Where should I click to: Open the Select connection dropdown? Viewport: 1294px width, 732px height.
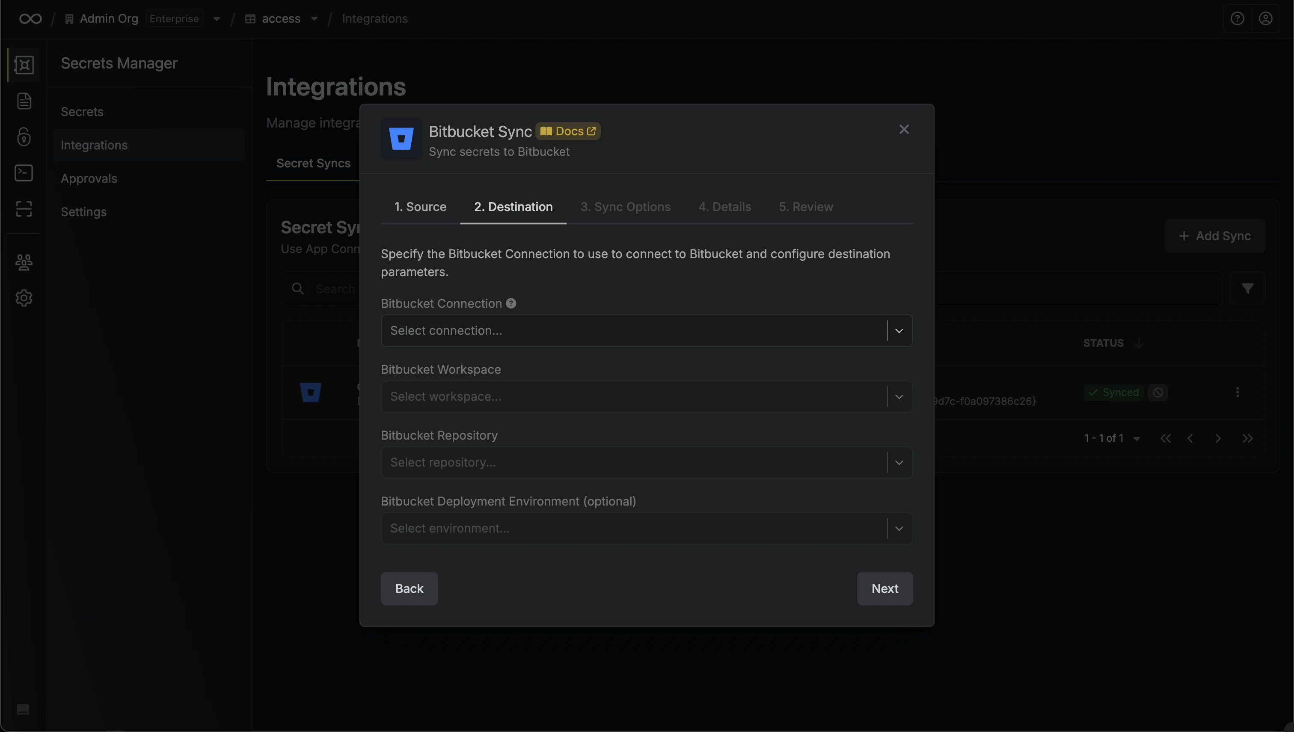click(x=646, y=331)
